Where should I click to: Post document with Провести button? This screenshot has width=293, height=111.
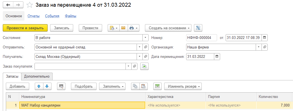90,28
